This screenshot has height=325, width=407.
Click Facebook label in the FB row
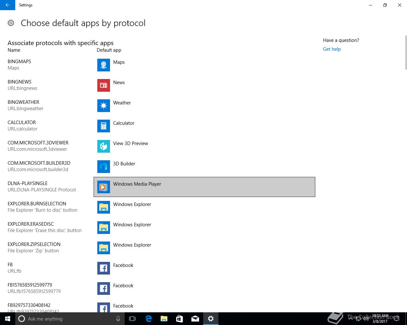(123, 265)
